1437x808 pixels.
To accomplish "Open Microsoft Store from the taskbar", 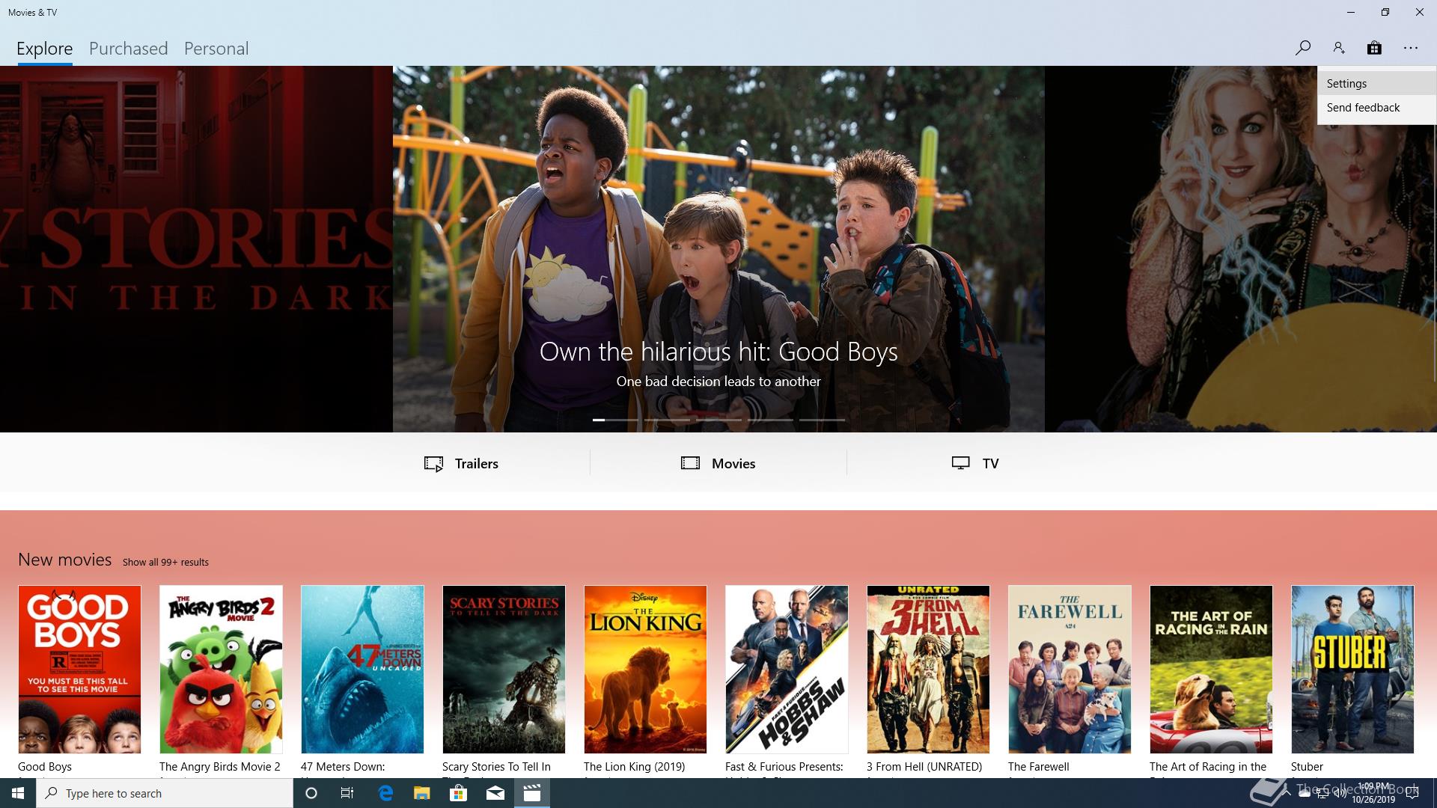I will [458, 793].
